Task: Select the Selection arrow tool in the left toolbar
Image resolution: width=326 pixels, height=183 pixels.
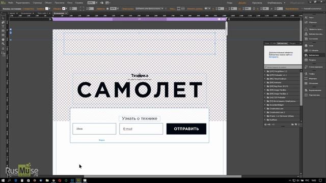Action: pyautogui.click(x=3, y=18)
